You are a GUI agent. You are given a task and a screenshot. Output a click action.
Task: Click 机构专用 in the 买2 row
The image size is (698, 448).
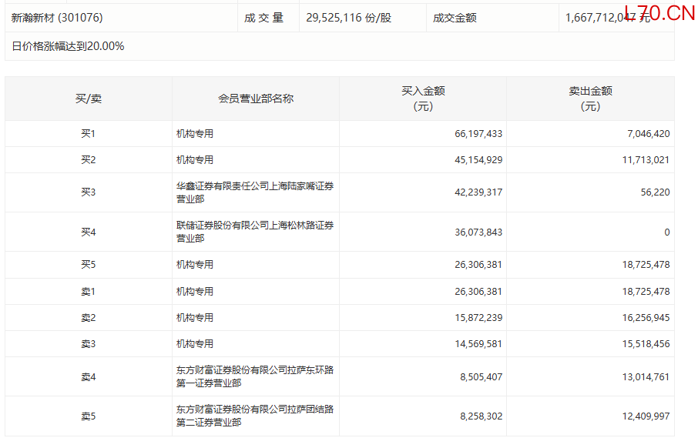coord(195,160)
